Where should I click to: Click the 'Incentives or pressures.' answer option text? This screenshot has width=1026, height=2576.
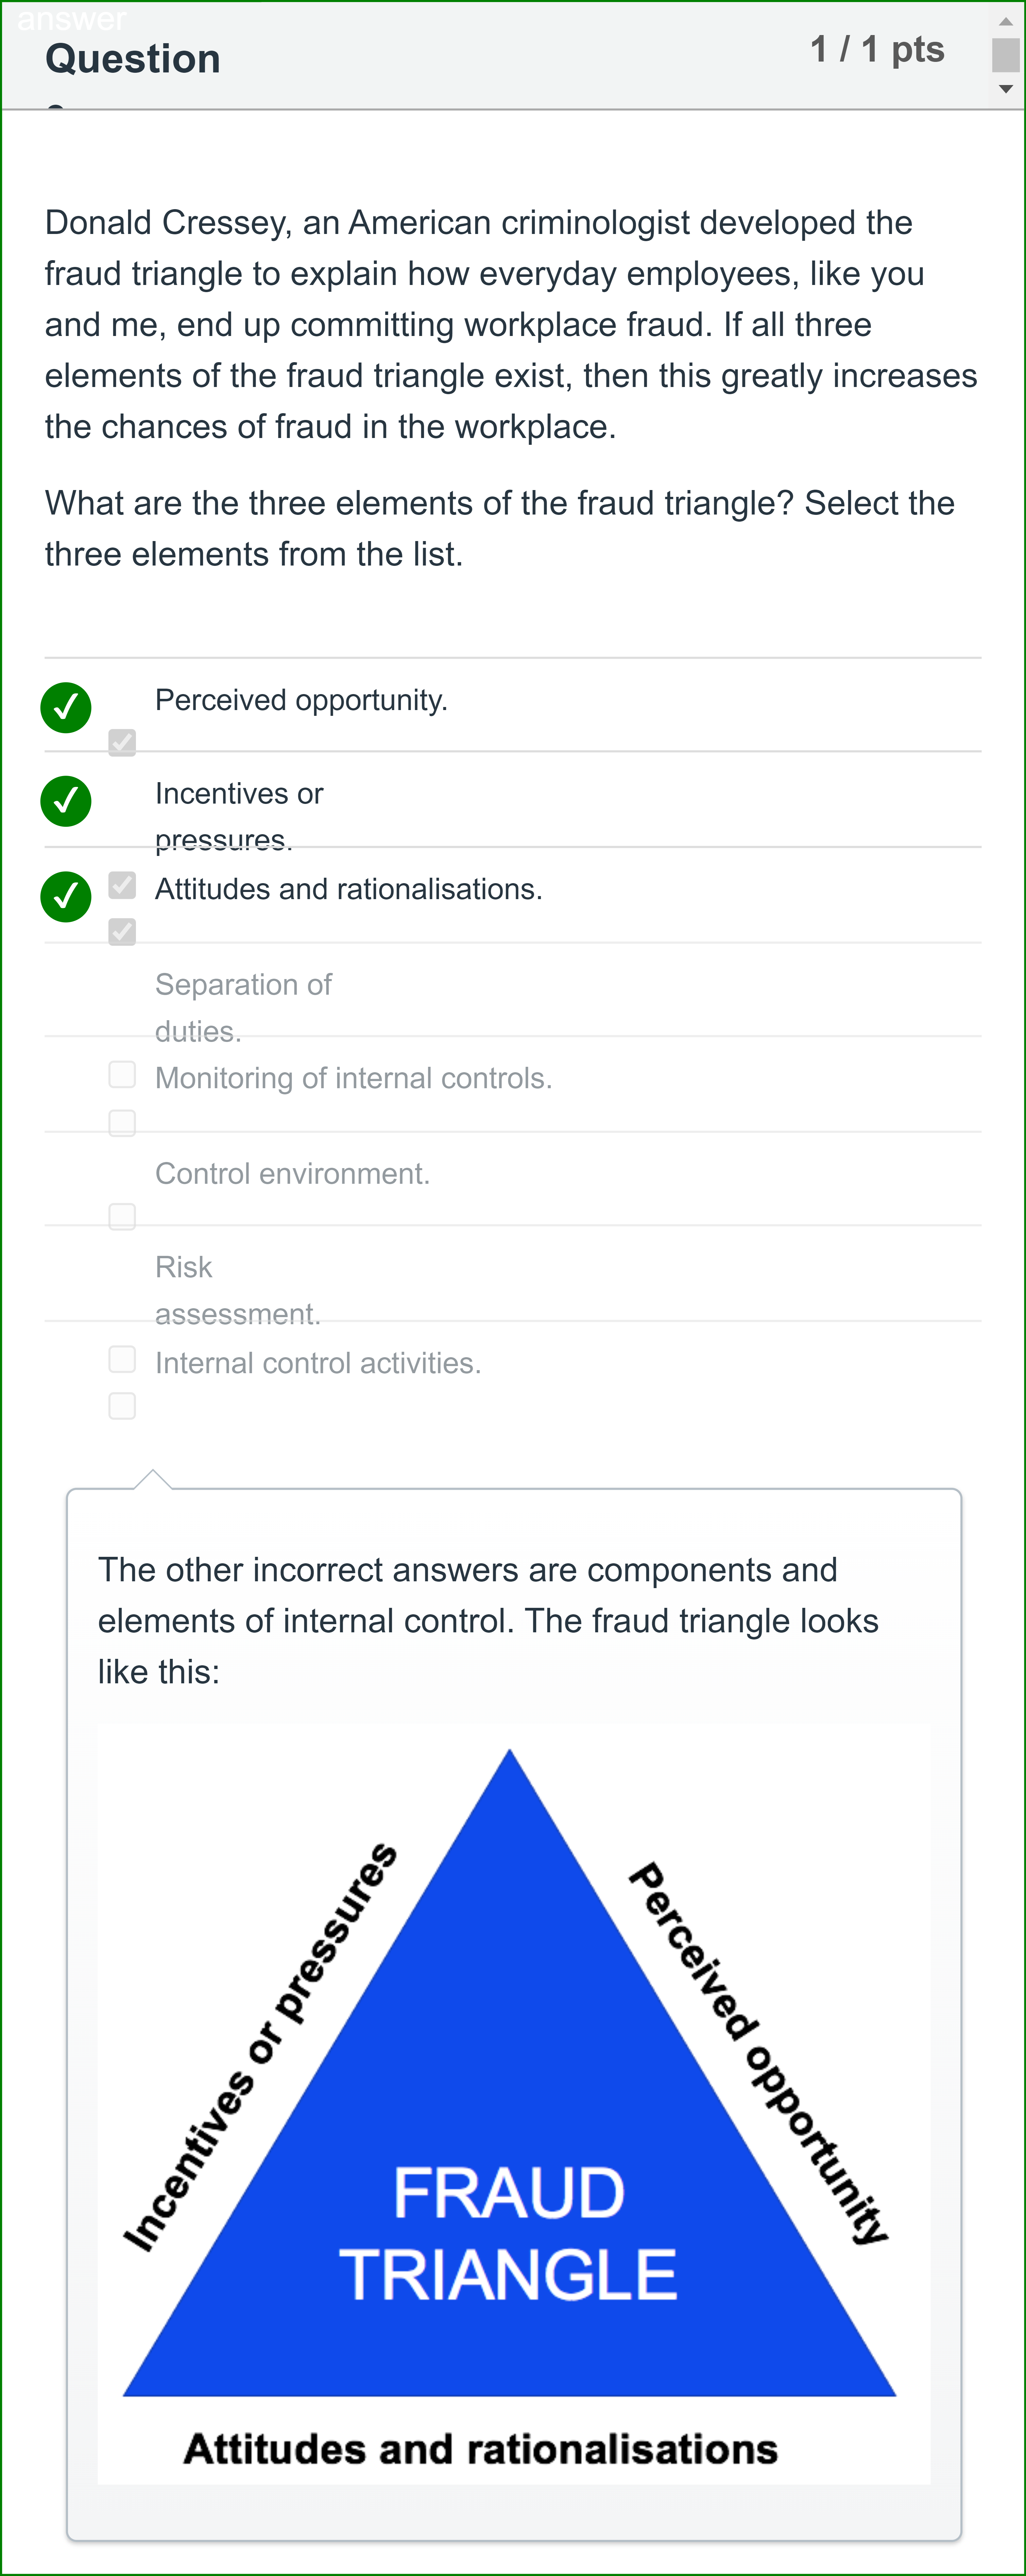(x=239, y=816)
